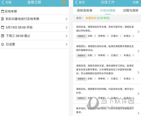Switch to the 过程与成效 tab
Screen dimensions: 141x116
click(131, 10)
